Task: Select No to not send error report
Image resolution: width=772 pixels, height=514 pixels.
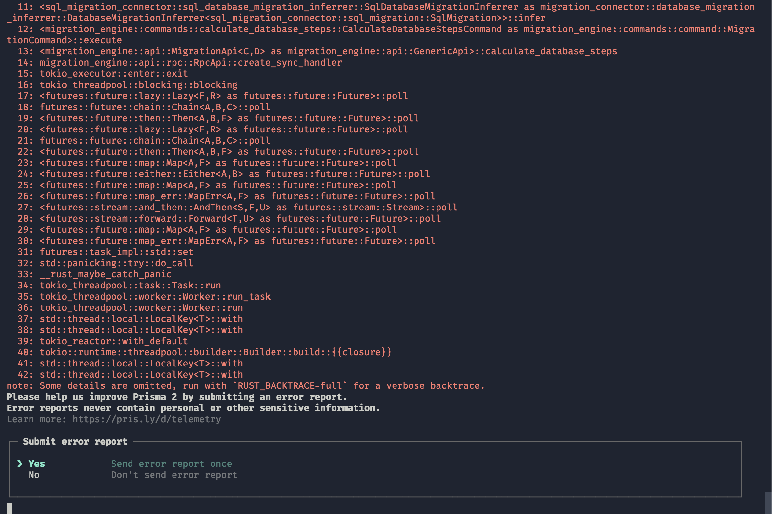Action: pyautogui.click(x=34, y=475)
